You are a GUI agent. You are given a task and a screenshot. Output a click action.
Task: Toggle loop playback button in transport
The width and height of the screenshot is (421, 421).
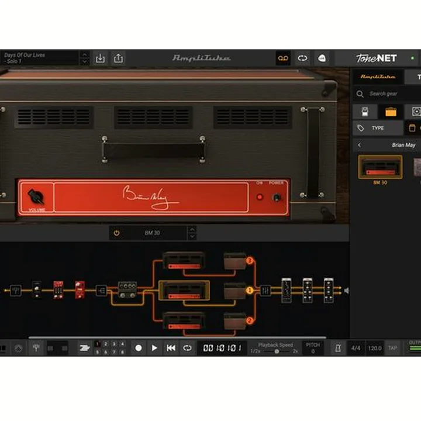(x=187, y=348)
